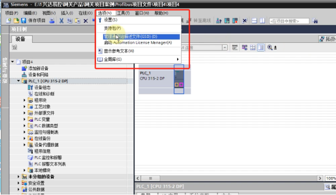Click the magenta port square on PLC_1
The image size is (336, 195).
tap(181, 85)
